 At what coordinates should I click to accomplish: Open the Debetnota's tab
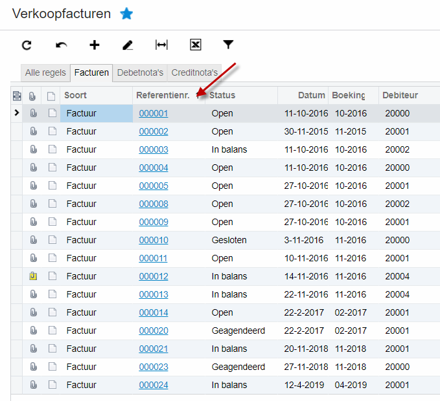tap(140, 73)
